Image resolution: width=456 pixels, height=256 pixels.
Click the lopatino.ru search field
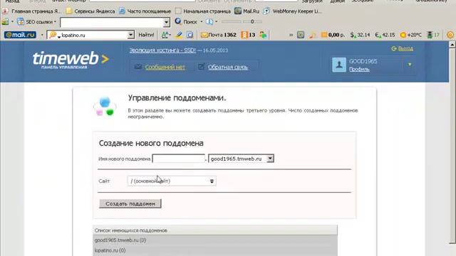(x=90, y=35)
